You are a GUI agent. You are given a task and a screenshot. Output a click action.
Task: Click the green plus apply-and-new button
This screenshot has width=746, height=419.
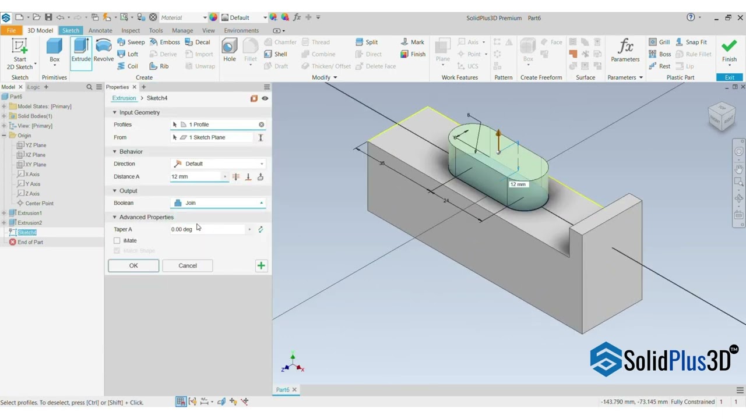click(x=261, y=266)
